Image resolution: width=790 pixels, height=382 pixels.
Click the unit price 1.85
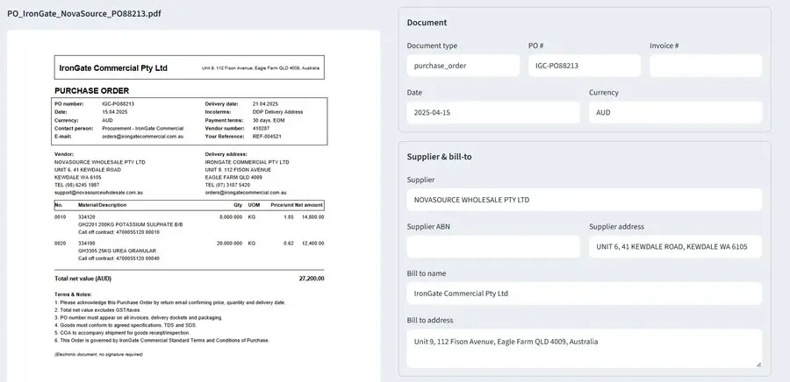289,217
